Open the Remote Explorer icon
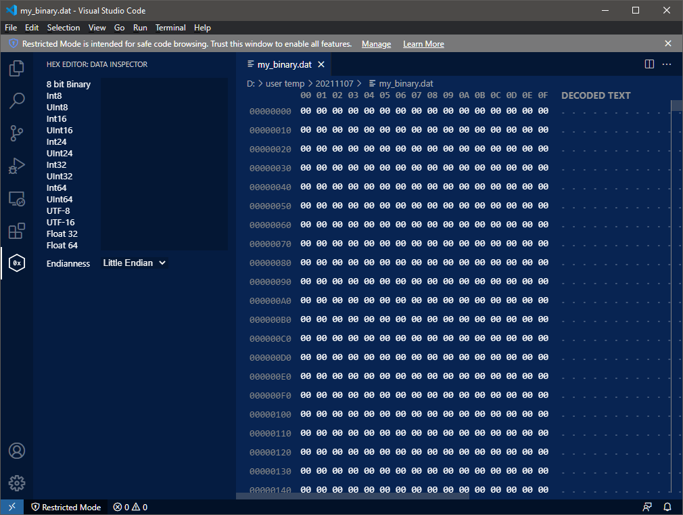Viewport: 683px width, 515px height. click(x=16, y=198)
